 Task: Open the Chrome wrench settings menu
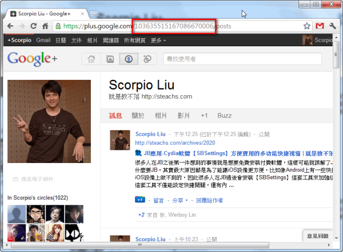pos(333,26)
